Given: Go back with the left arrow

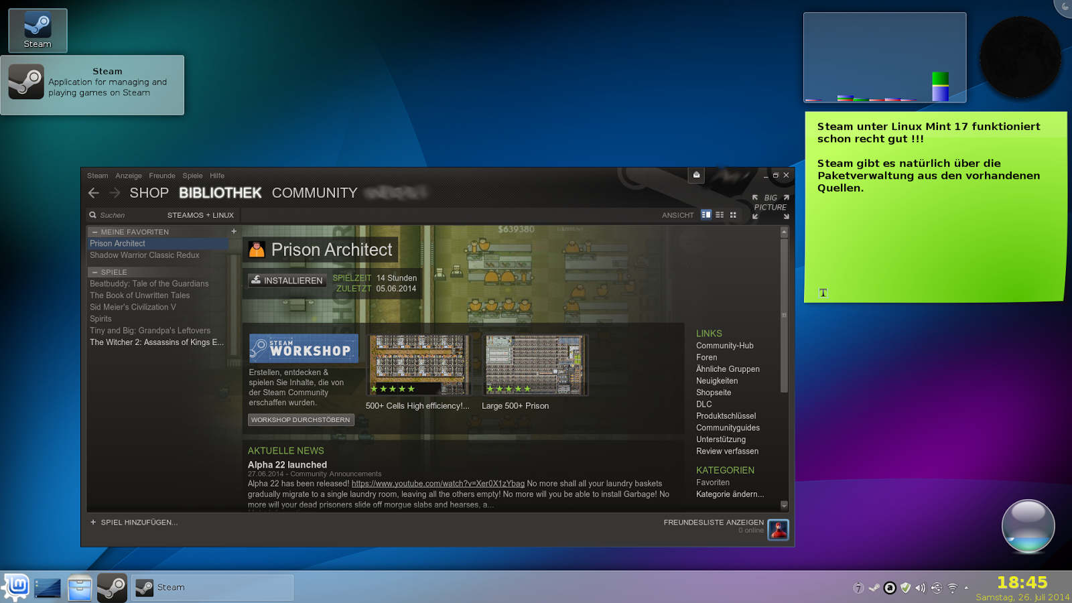Looking at the screenshot, I should 94,193.
